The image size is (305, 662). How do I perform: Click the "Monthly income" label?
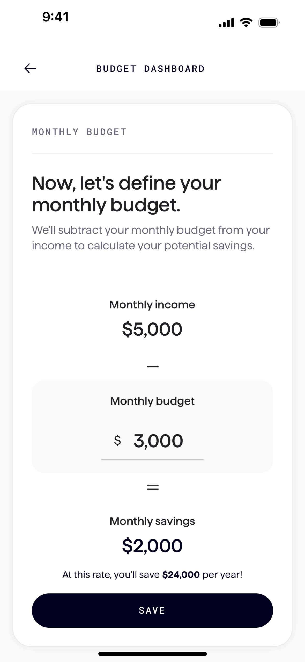[x=152, y=305]
